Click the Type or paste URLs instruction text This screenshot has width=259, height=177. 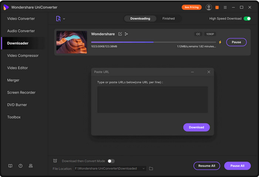coord(130,82)
